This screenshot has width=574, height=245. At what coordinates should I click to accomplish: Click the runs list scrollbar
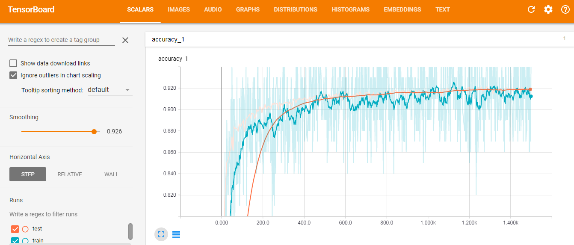pyautogui.click(x=130, y=231)
